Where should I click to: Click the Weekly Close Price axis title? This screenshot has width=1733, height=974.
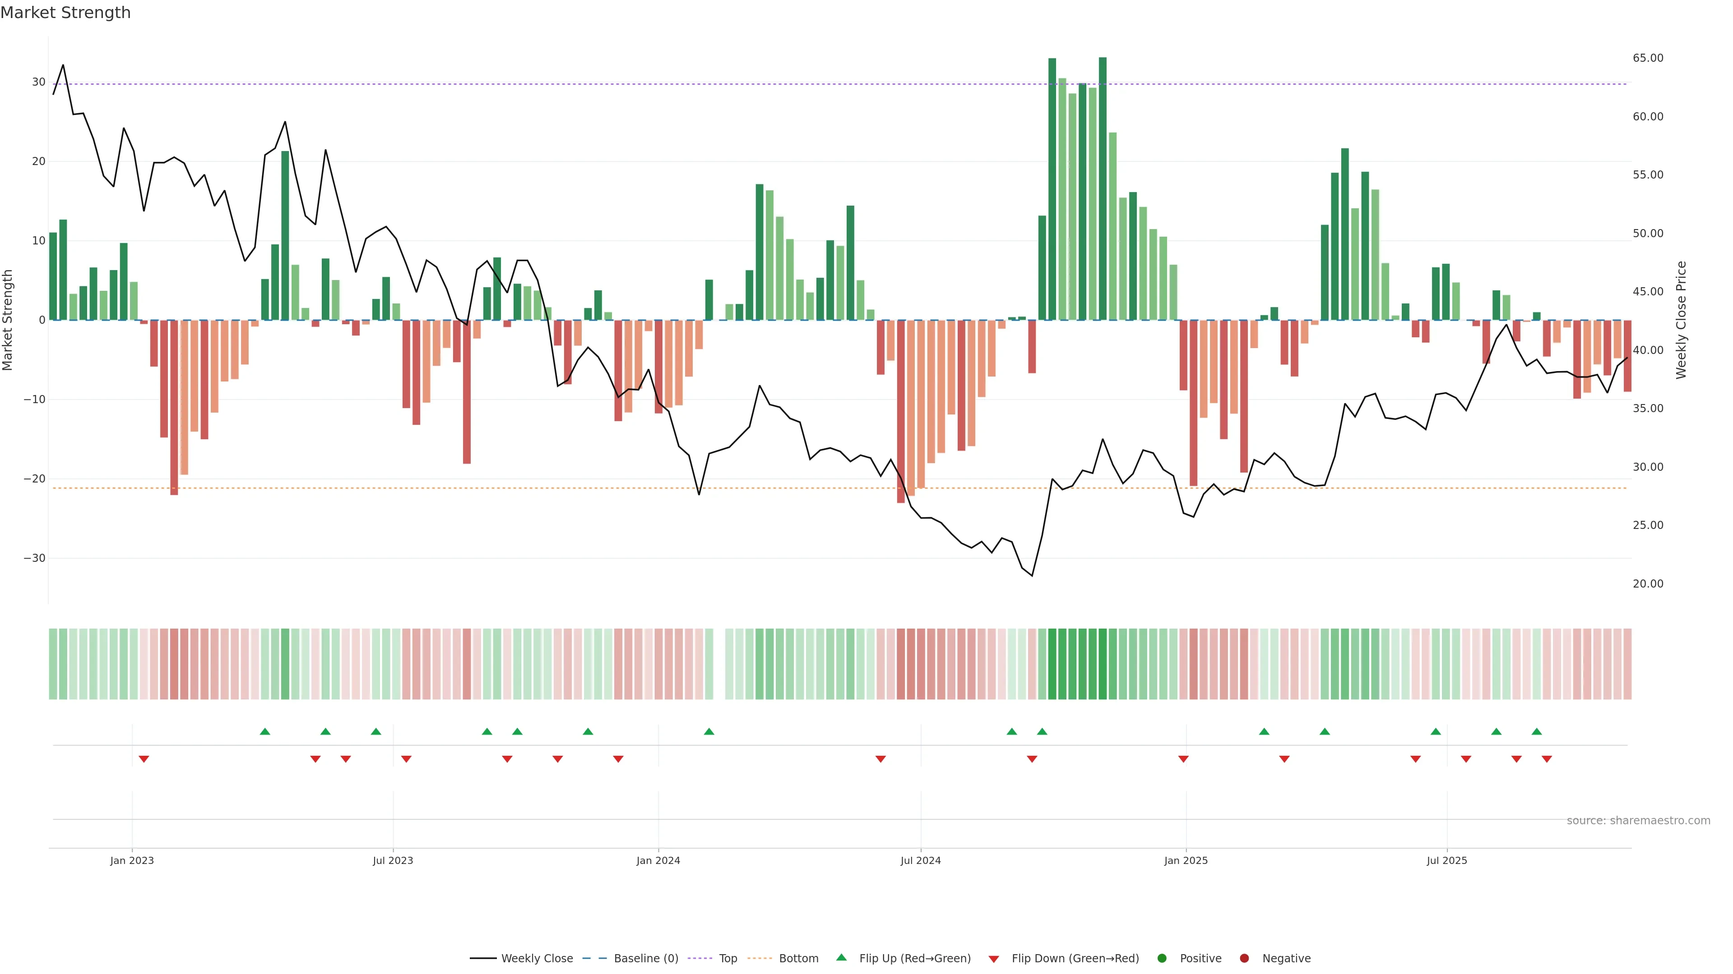pos(1681,320)
